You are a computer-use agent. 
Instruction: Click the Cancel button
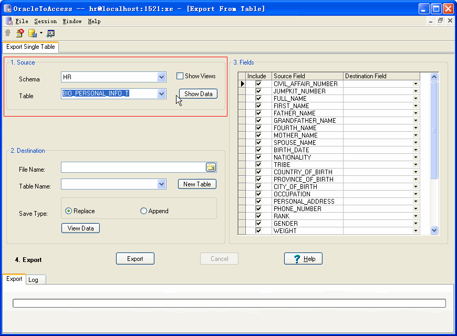[219, 259]
